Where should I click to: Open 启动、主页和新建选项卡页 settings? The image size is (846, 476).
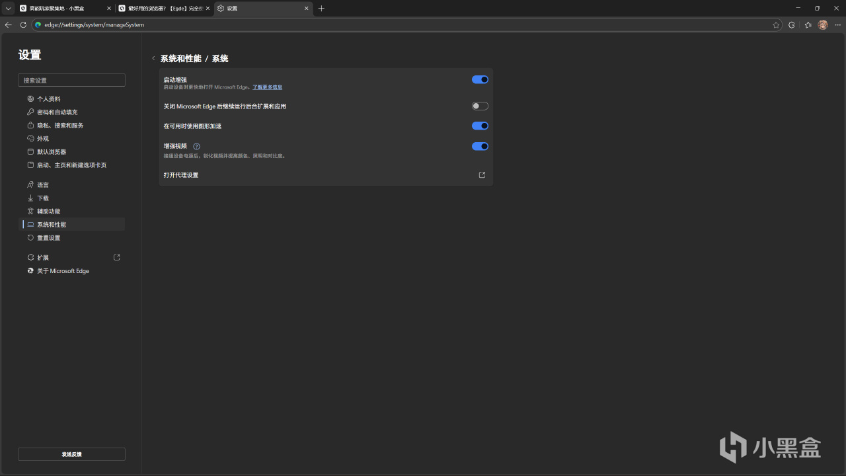(x=71, y=165)
